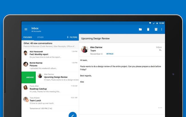186x117 pixels.
Task: Tap Paula Allen's avatar
Action: coord(25,87)
